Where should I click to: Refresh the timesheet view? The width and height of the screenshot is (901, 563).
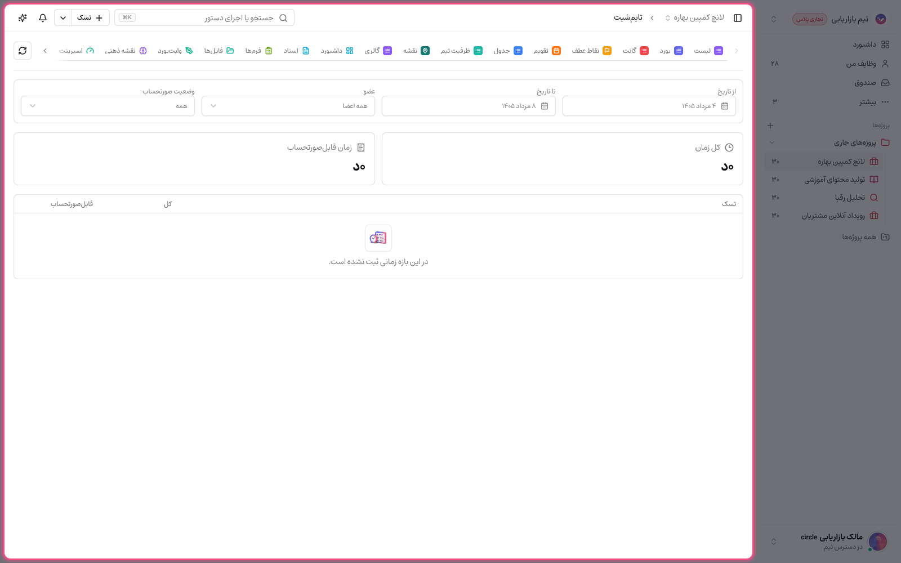pos(23,51)
